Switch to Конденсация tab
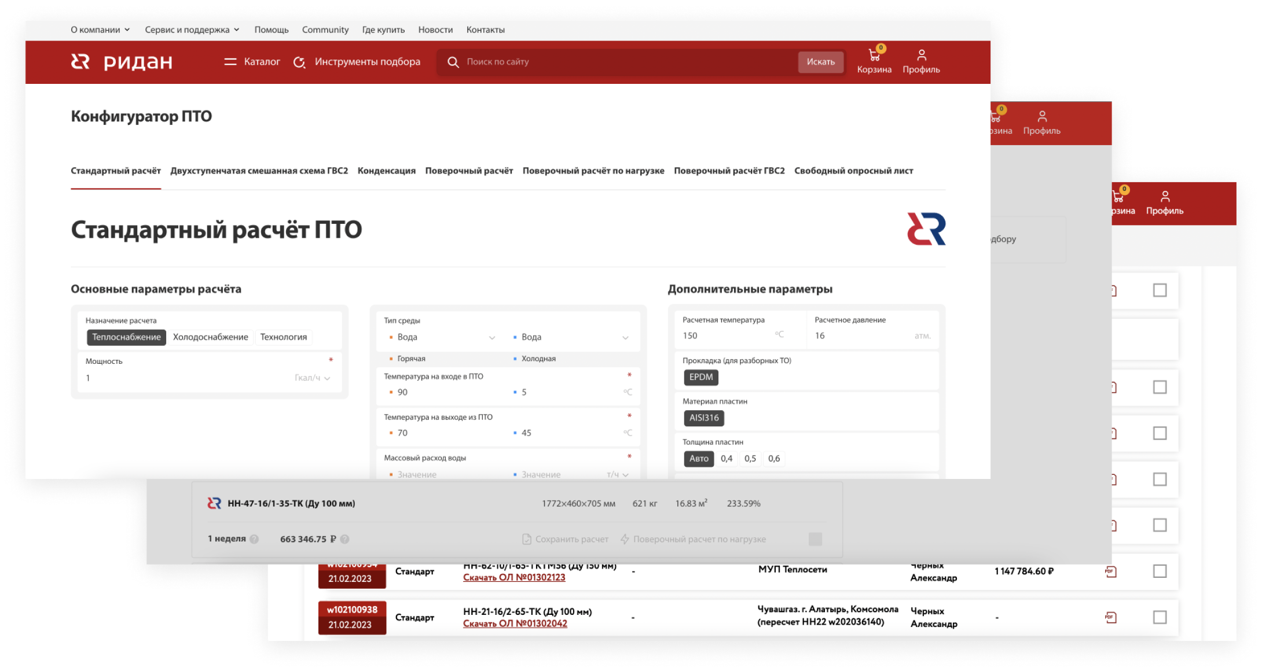This screenshot has height=671, width=1262. pyautogui.click(x=386, y=171)
